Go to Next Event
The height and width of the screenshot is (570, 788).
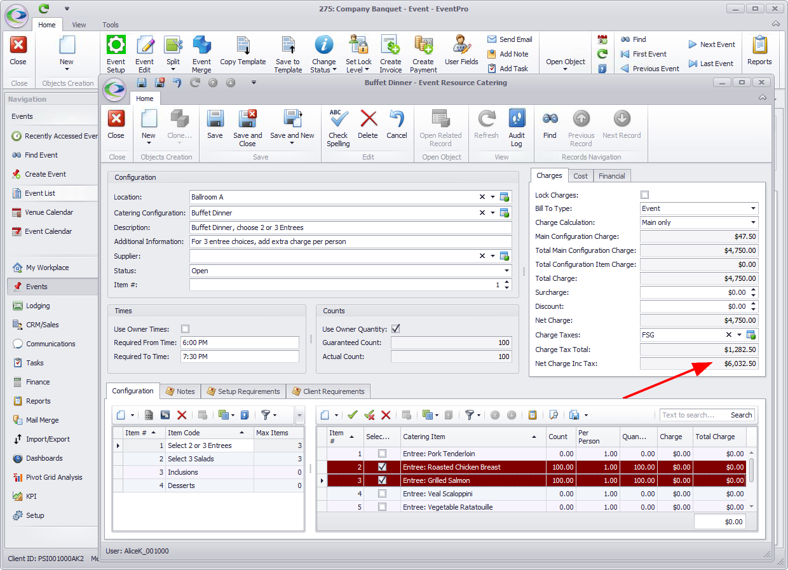712,44
